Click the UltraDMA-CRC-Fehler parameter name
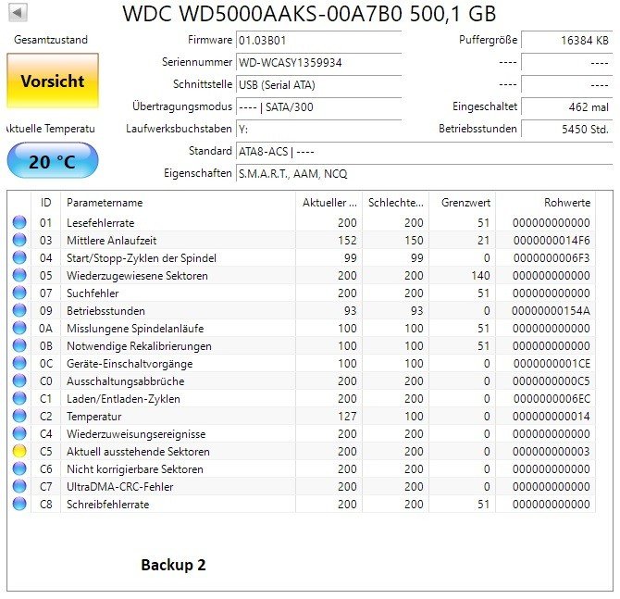Screen dimensions: 620x599 pyautogui.click(x=119, y=487)
